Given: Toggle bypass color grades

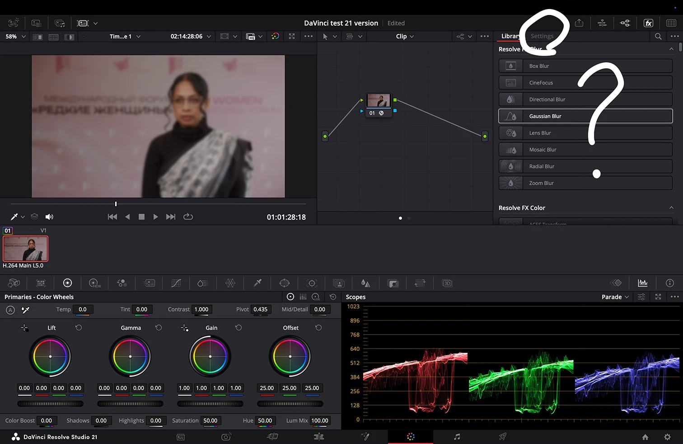Looking at the screenshot, I should (x=275, y=36).
